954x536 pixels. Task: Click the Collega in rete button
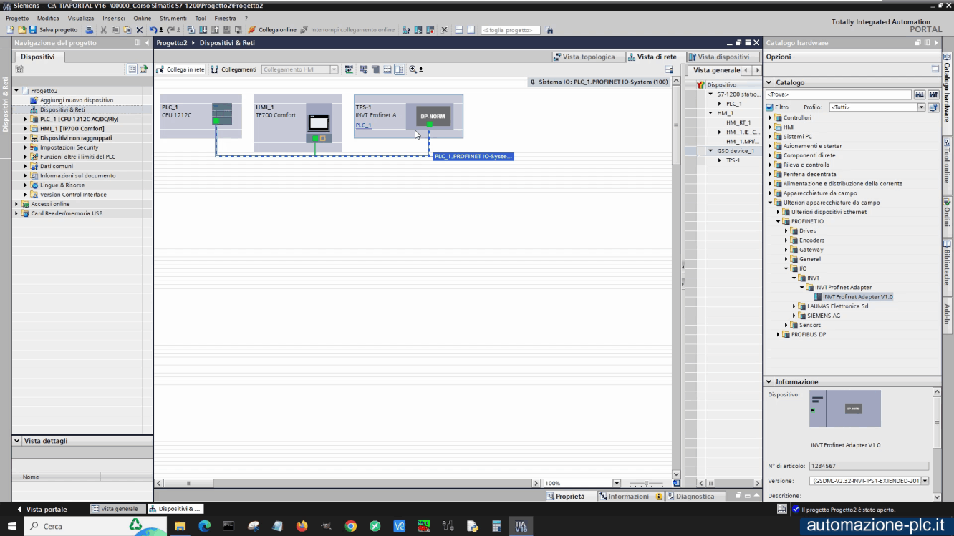(180, 69)
